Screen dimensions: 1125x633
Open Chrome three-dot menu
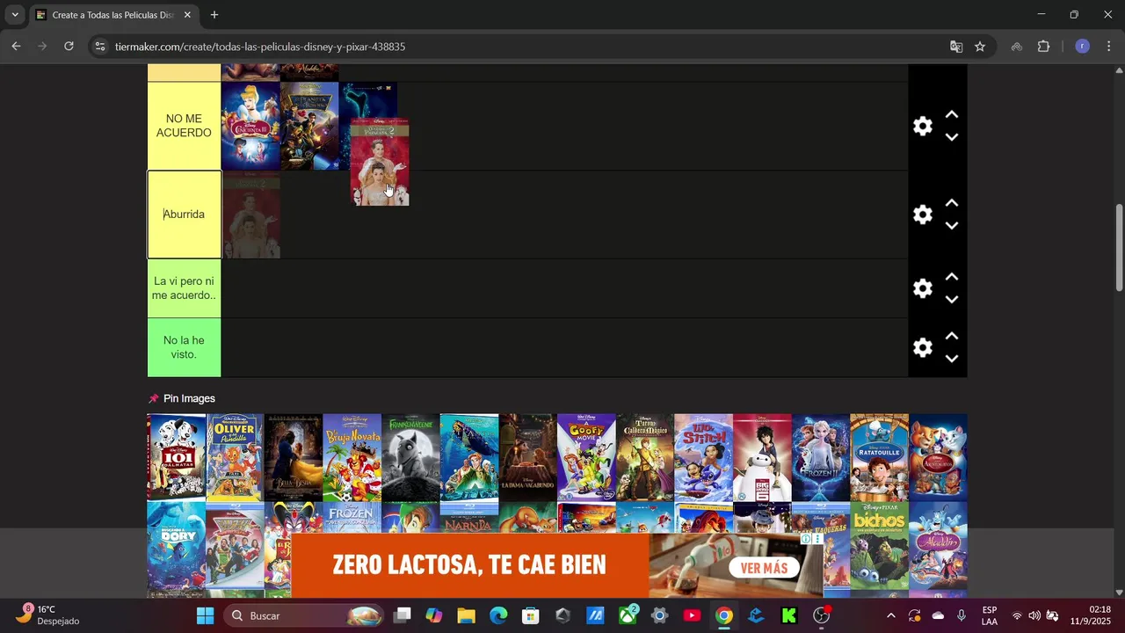[1109, 47]
